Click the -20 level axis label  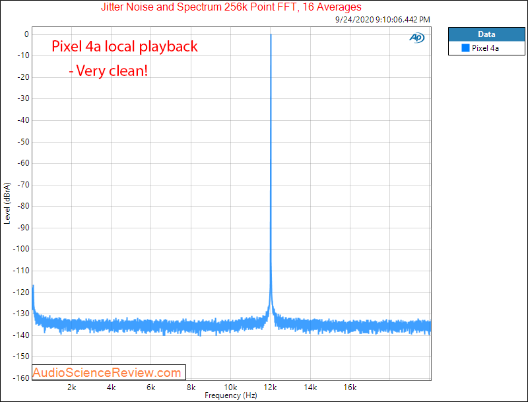pyautogui.click(x=23, y=77)
